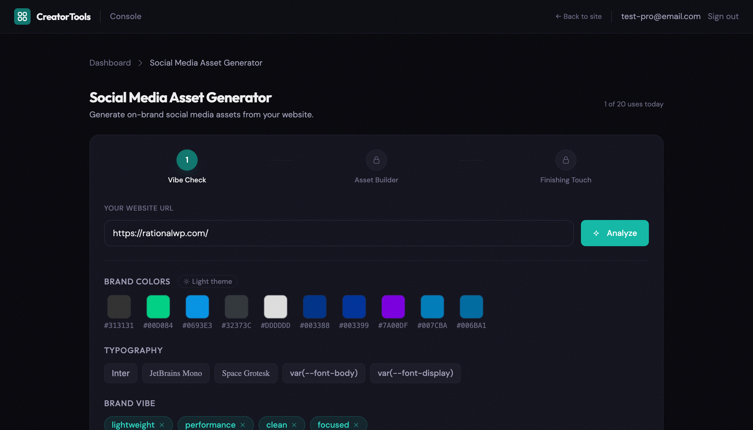Navigate back via the Dashboard breadcrumb
753x430 pixels.
point(110,63)
